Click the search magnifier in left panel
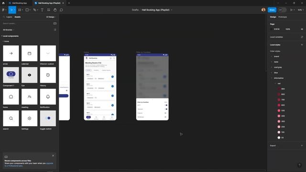 pos(4,17)
